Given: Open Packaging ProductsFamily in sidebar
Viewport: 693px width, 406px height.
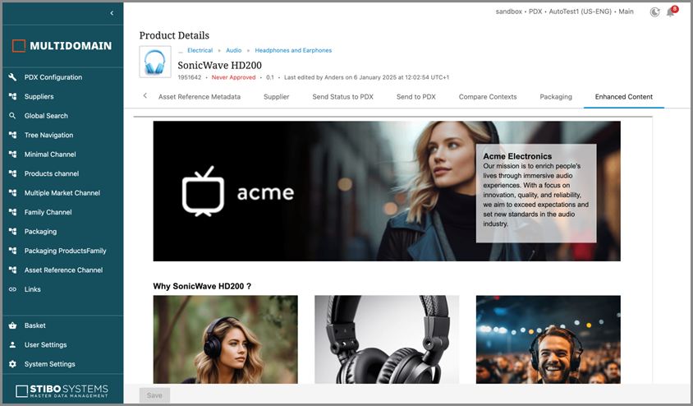Looking at the screenshot, I should [65, 251].
